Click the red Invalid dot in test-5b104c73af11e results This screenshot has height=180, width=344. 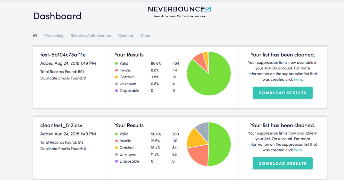pos(116,70)
